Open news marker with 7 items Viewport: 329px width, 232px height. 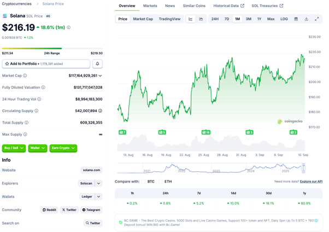[122, 132]
